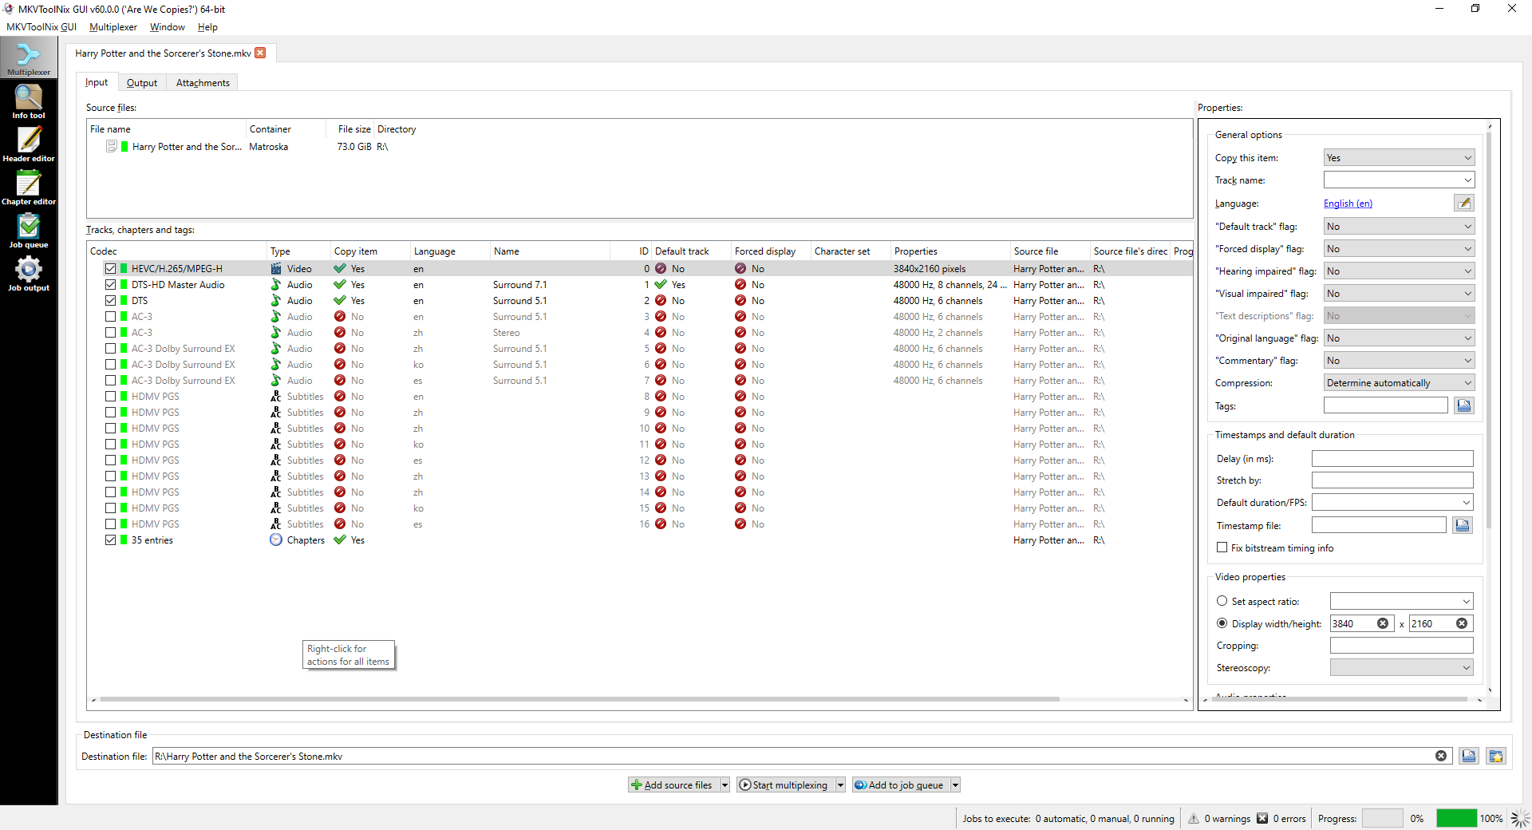
Task: Enable the AC-3 Stereo track ID 4
Action: tap(111, 333)
